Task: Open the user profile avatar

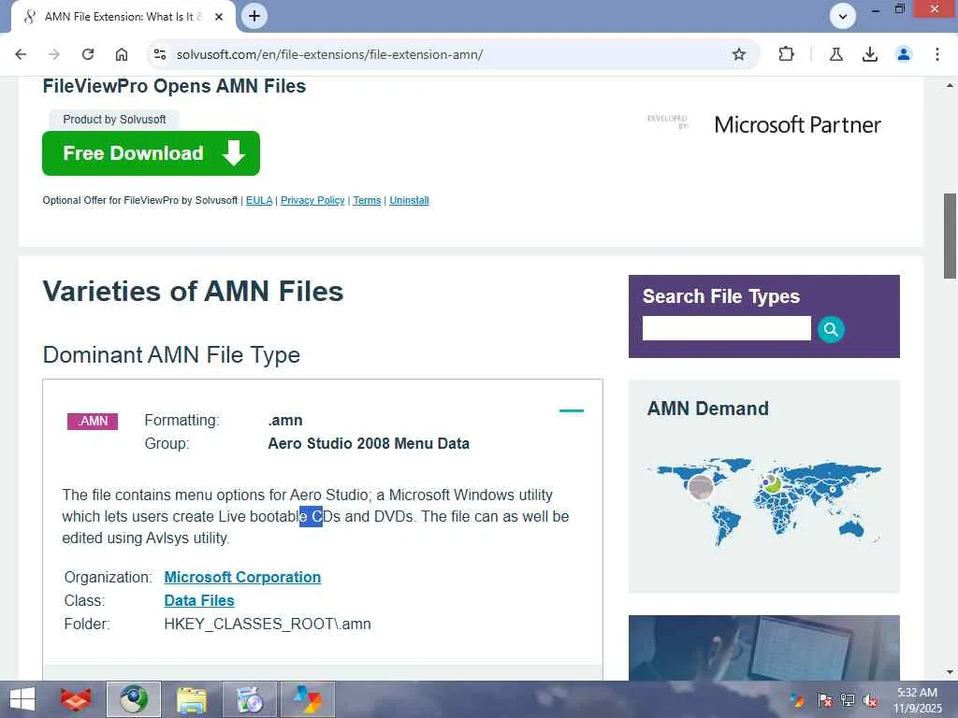Action: pyautogui.click(x=904, y=54)
